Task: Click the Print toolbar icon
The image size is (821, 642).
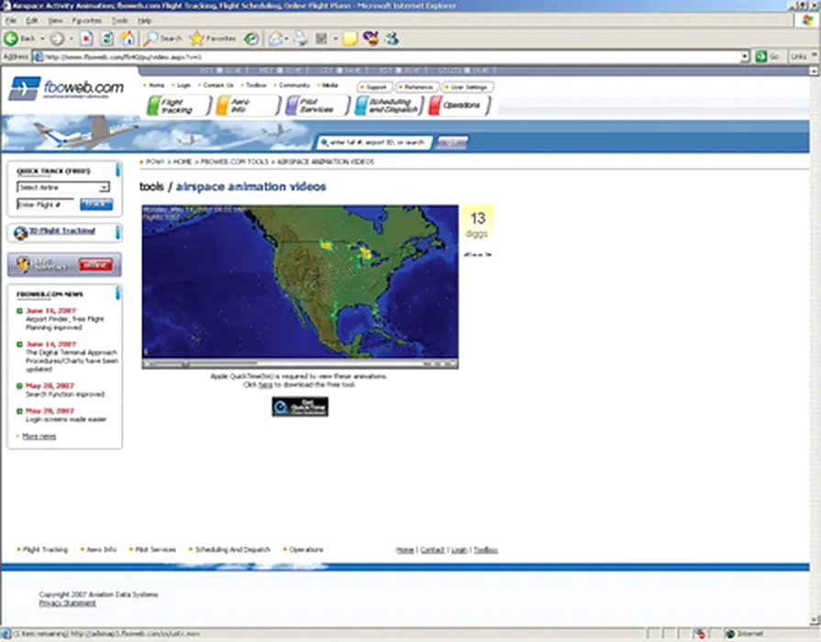Action: click(x=301, y=39)
